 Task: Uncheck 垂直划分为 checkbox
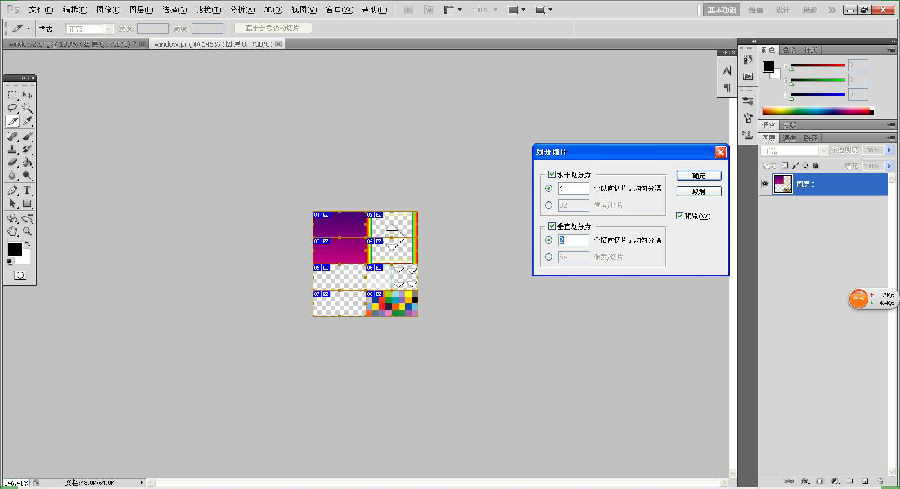point(552,226)
